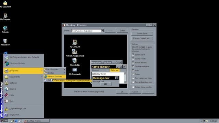Click Normal item in Active Window preview
The width and height of the screenshot is (219, 123).
pos(95,70)
